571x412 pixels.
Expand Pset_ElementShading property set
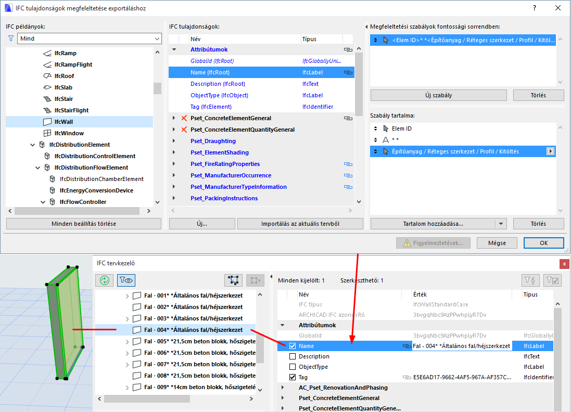coord(174,152)
